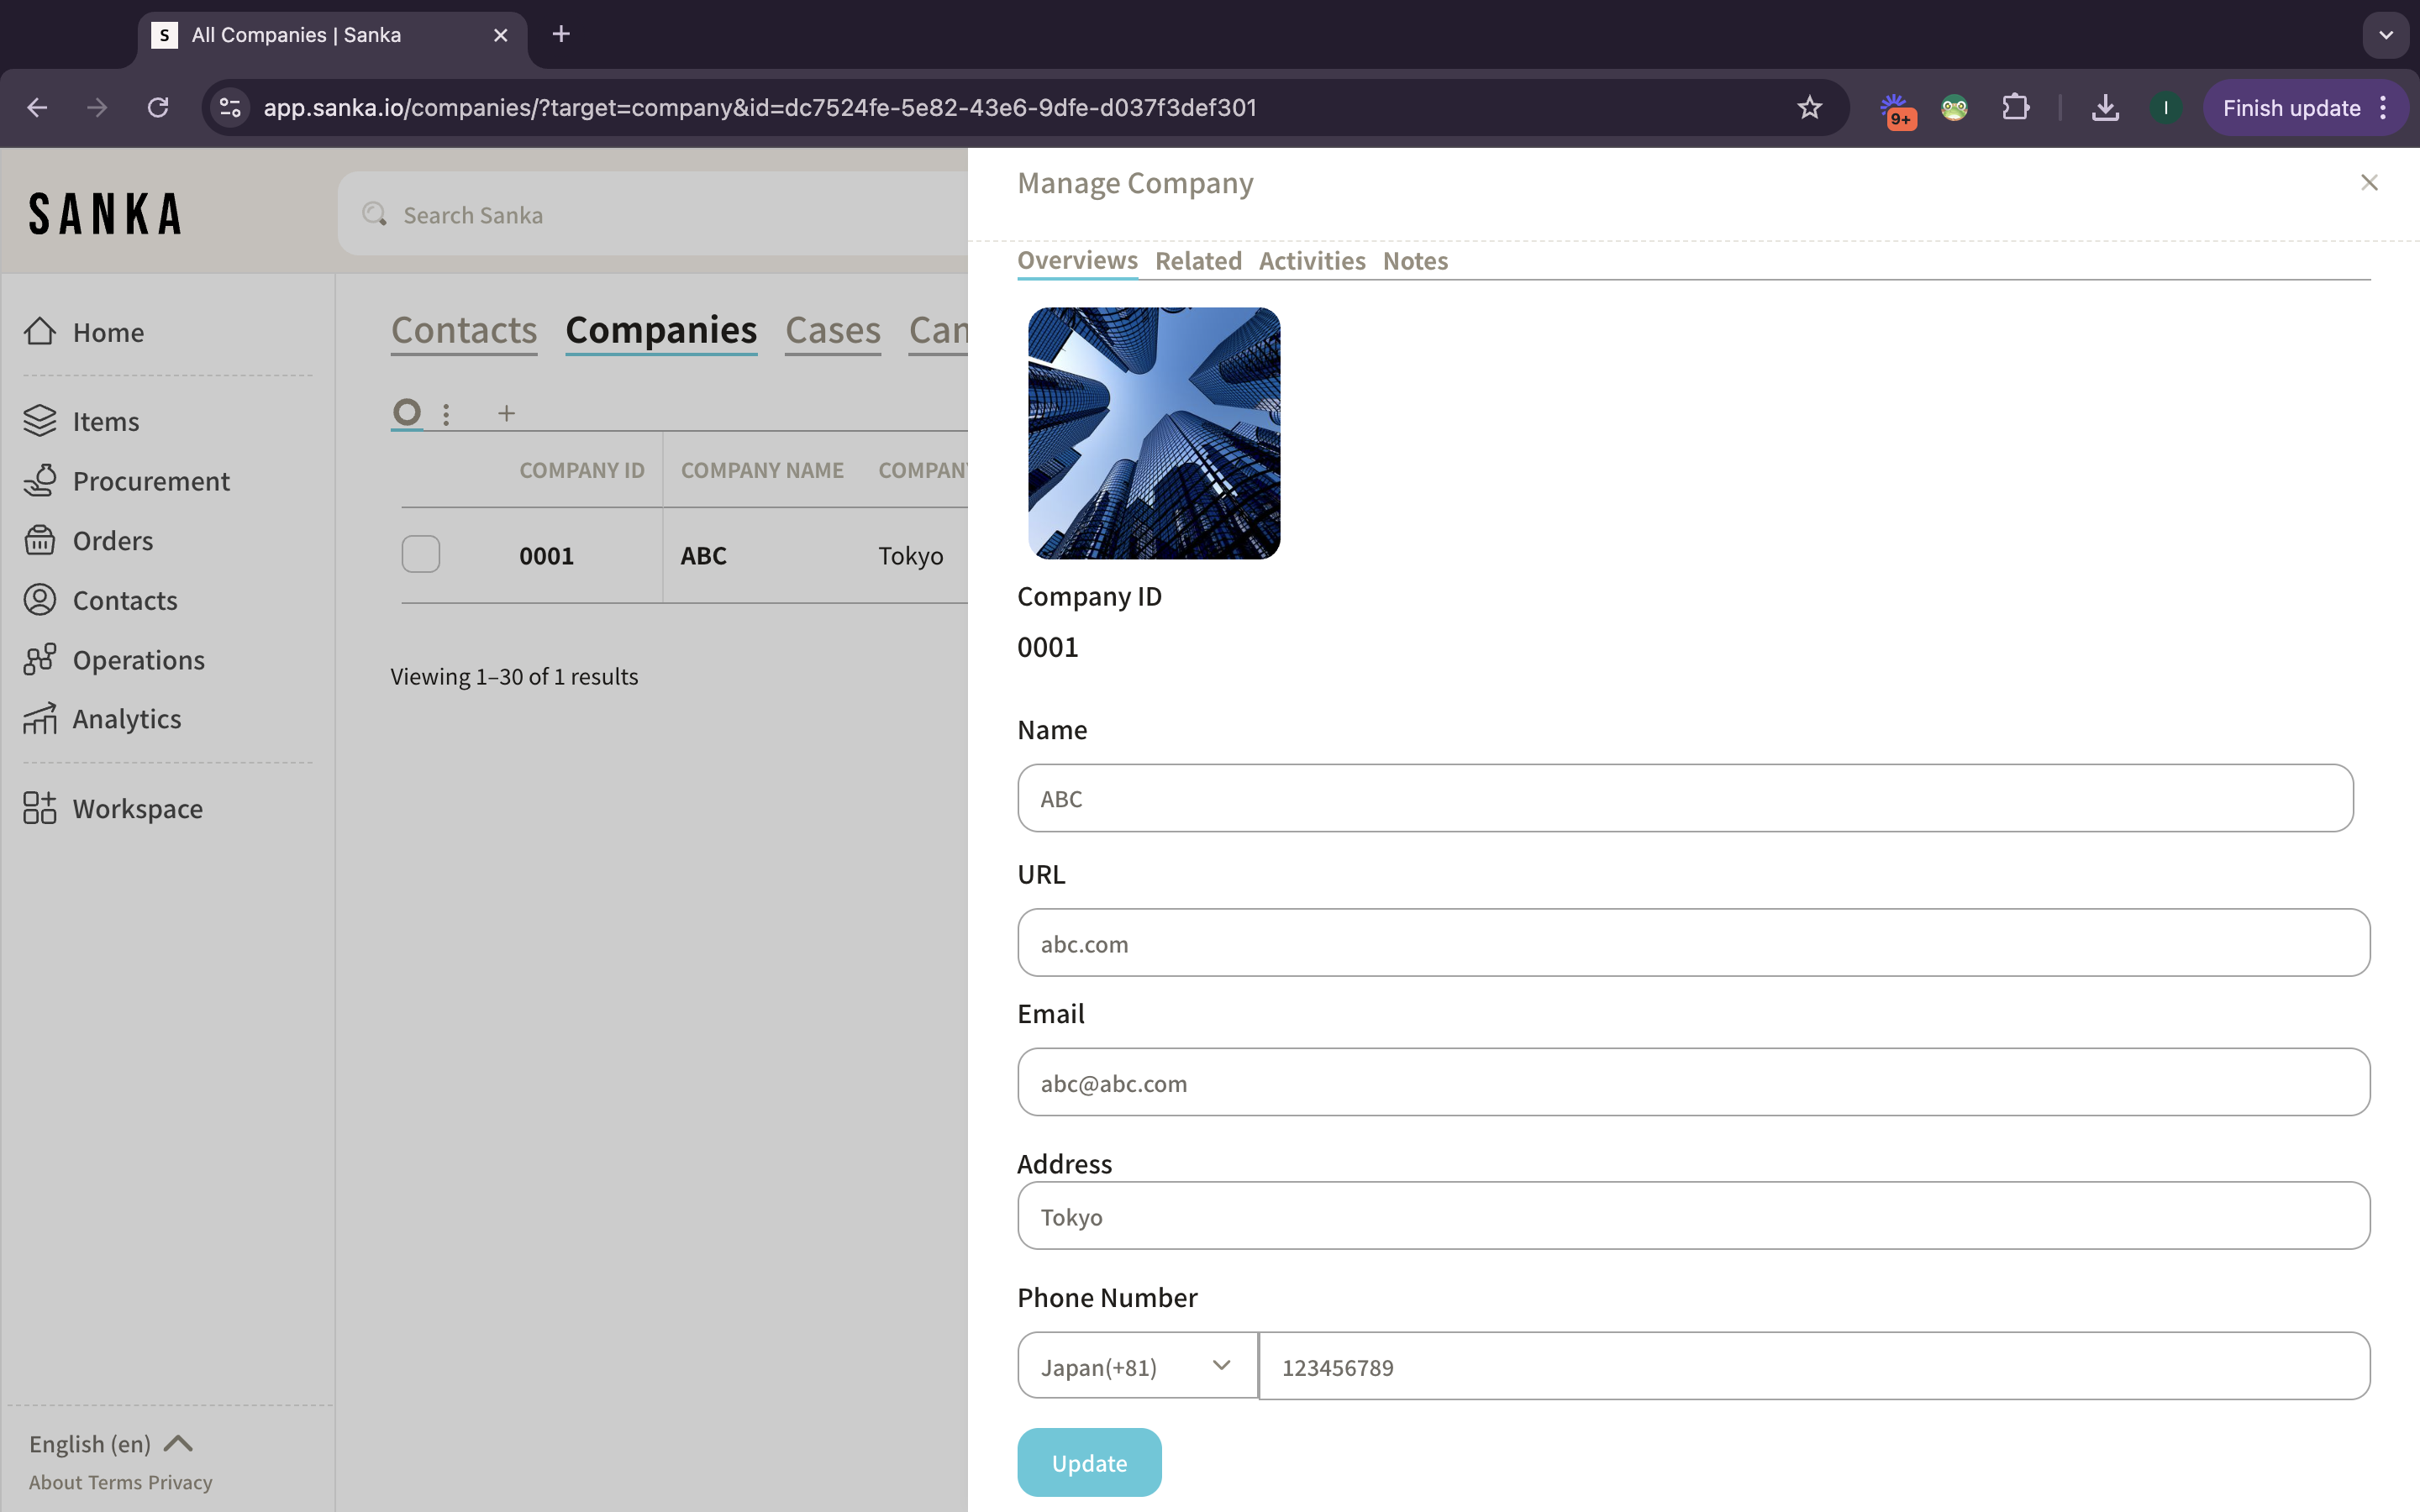
Task: Click the company building thumbnail image
Action: (1153, 433)
